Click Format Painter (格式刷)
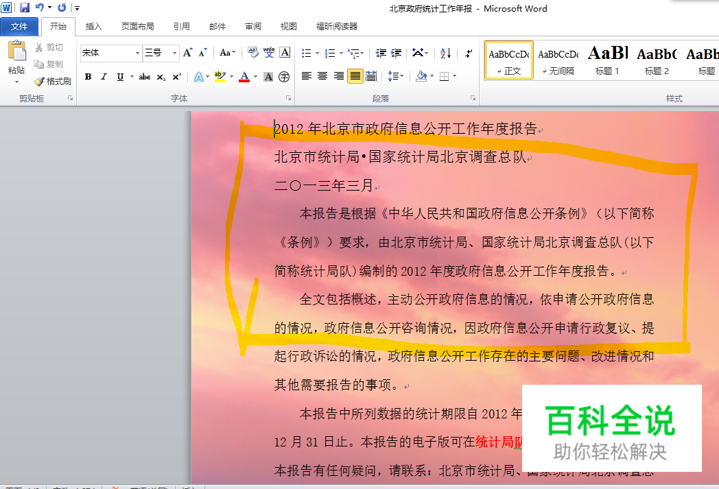 [x=53, y=81]
